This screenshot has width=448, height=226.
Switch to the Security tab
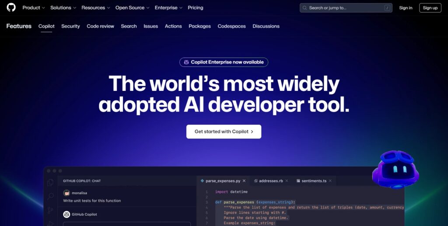tap(70, 26)
